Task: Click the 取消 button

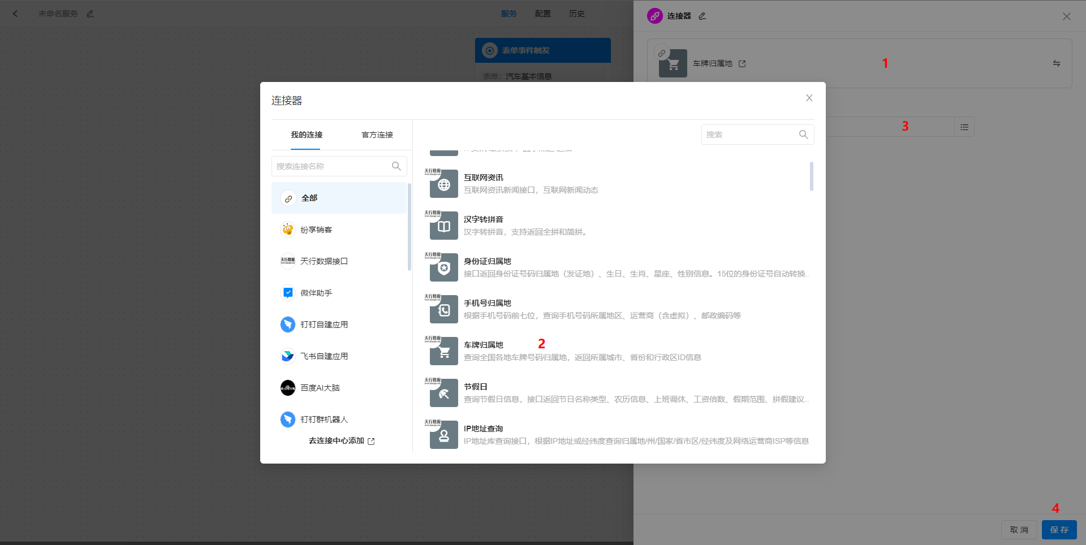Action: point(1019,530)
